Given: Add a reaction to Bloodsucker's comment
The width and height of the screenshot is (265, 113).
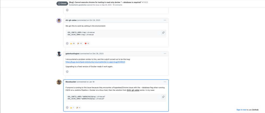Looking at the screenshot, I should (x=67, y=108).
